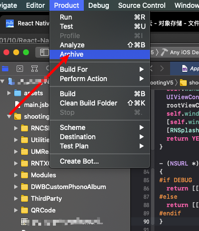199x231 pixels.
Task: Open the Window menu
Action: click(x=187, y=5)
